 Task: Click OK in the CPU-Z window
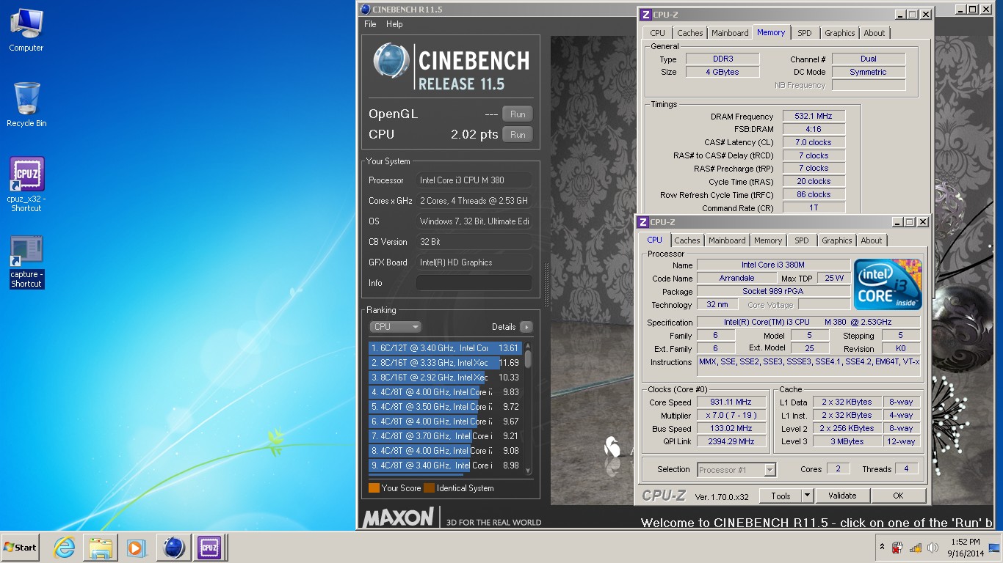coord(898,496)
